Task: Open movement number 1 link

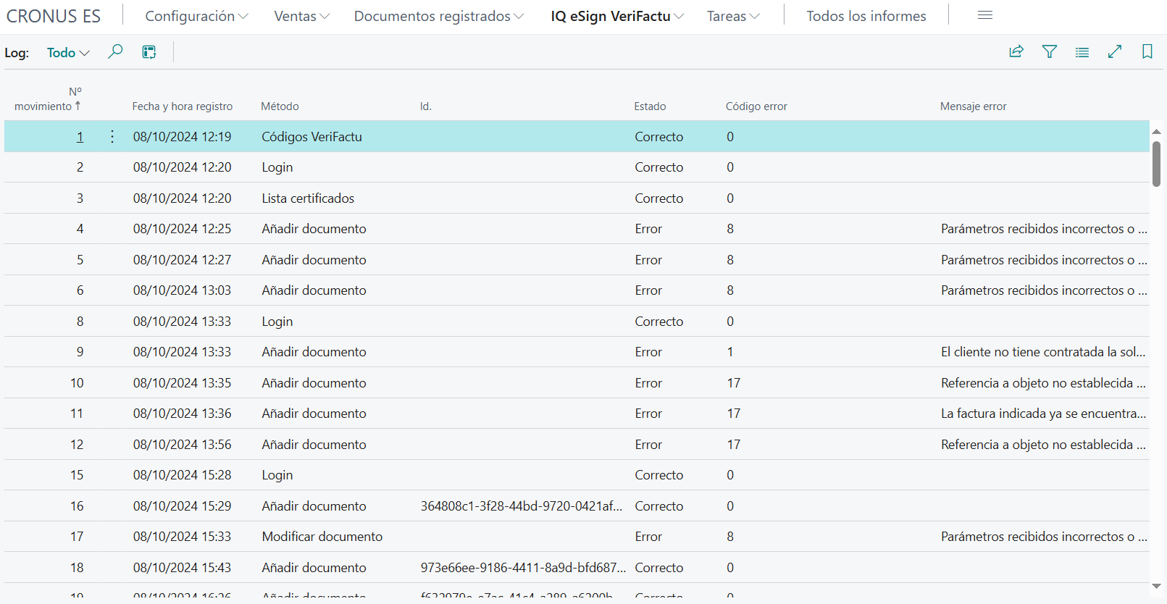Action: 80,137
